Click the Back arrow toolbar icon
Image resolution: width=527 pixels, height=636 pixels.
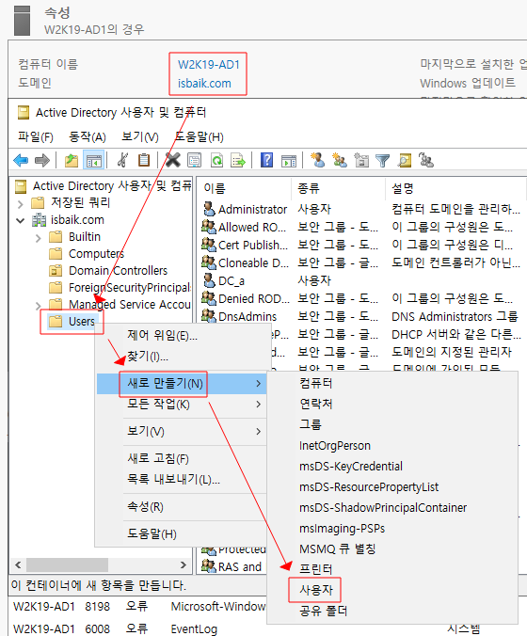point(21,161)
